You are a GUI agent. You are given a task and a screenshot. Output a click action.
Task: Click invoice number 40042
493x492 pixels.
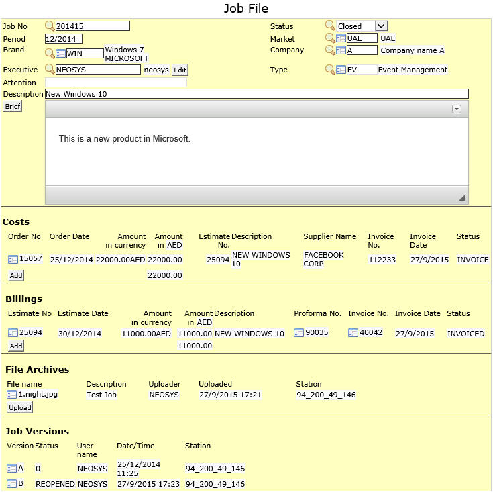(371, 332)
